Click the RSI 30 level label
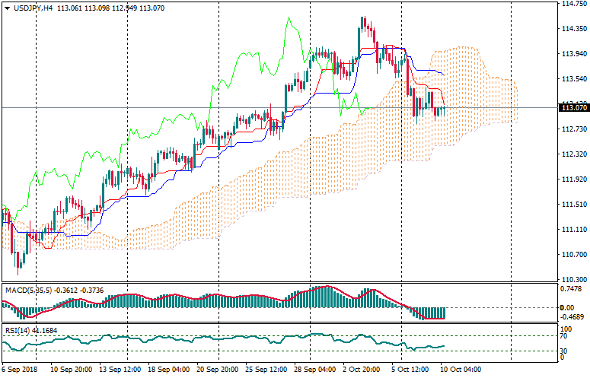The height and width of the screenshot is (378, 590). pos(564,351)
